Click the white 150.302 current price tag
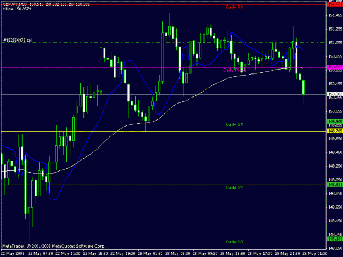 pyautogui.click(x=335, y=94)
